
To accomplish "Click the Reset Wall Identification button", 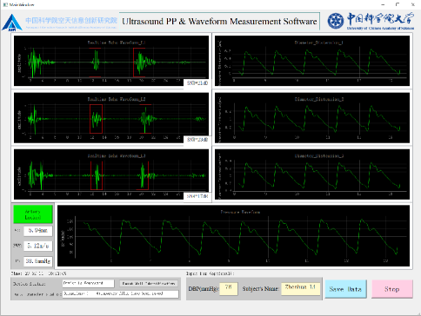I will pos(149,284).
